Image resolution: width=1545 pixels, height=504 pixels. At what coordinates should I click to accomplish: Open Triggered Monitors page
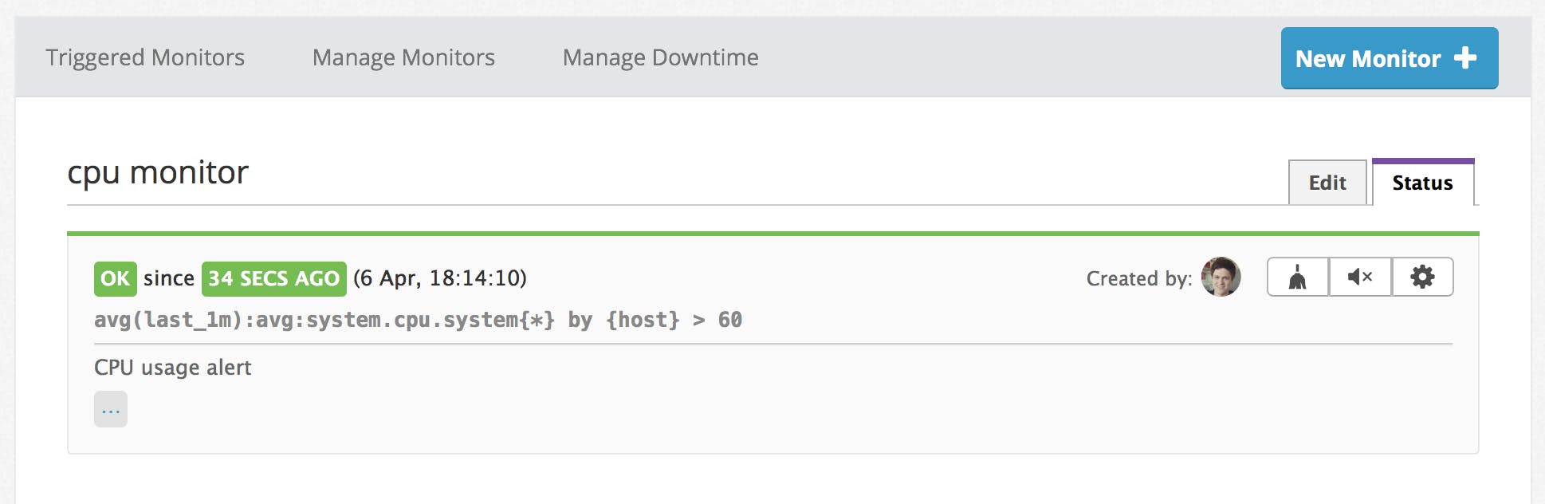tap(145, 57)
